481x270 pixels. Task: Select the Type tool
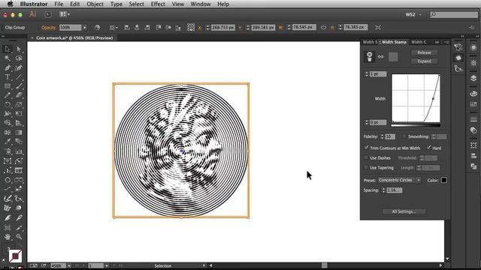coord(8,77)
